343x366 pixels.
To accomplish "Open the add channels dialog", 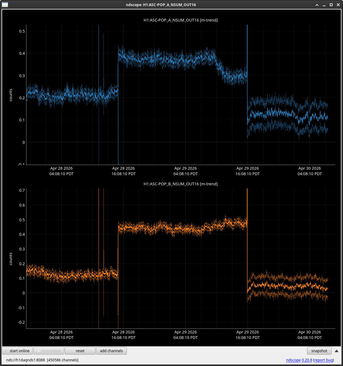I will pos(111,351).
